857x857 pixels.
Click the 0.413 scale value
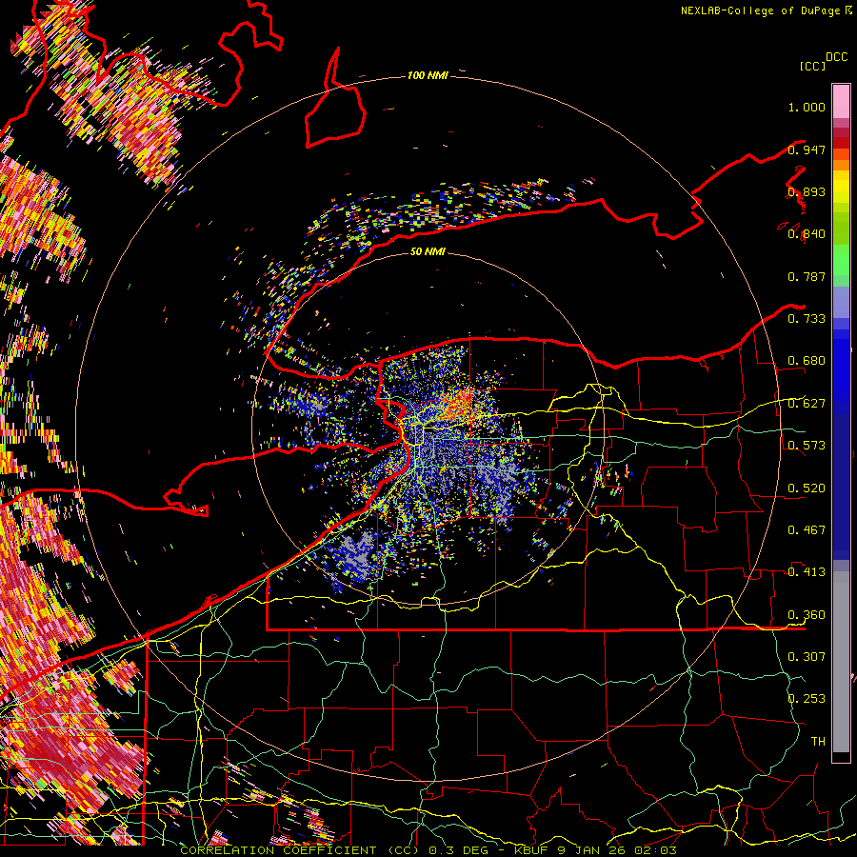point(807,572)
